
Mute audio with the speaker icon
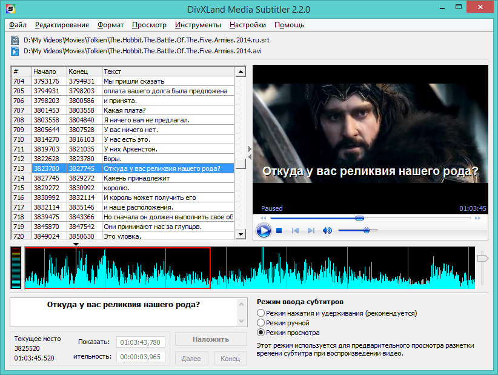coord(328,231)
